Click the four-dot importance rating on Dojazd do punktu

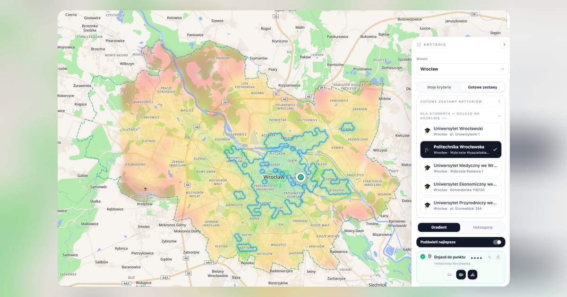(x=476, y=258)
